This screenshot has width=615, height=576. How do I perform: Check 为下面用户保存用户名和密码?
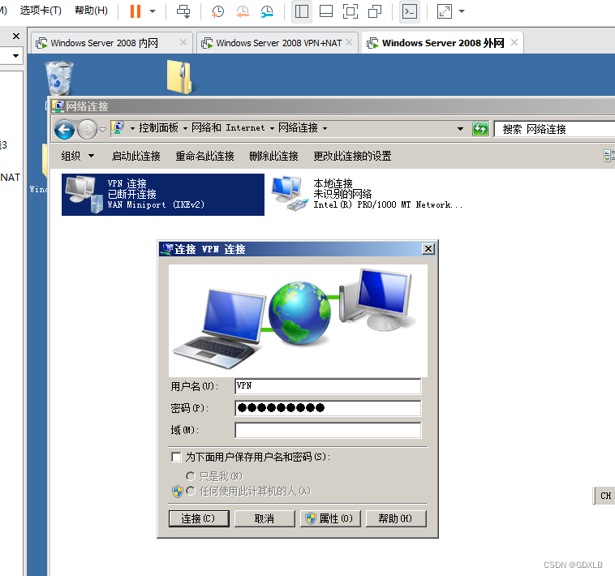(x=177, y=457)
